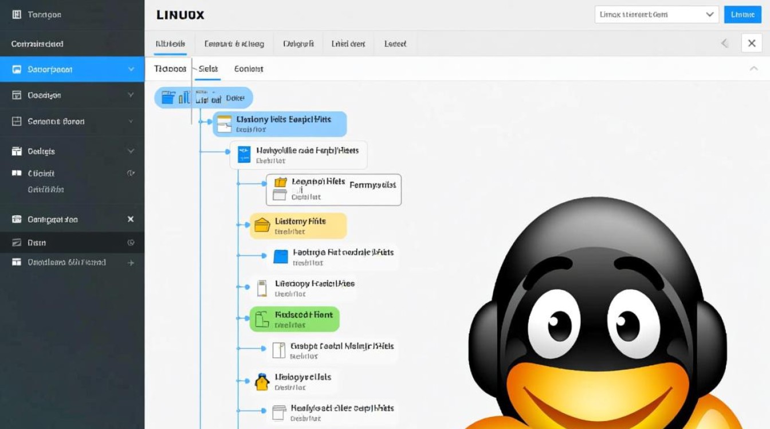Click the collapse arrow at the right of the secondary tab bar
Viewport: 770px width, 429px height.
(x=755, y=68)
